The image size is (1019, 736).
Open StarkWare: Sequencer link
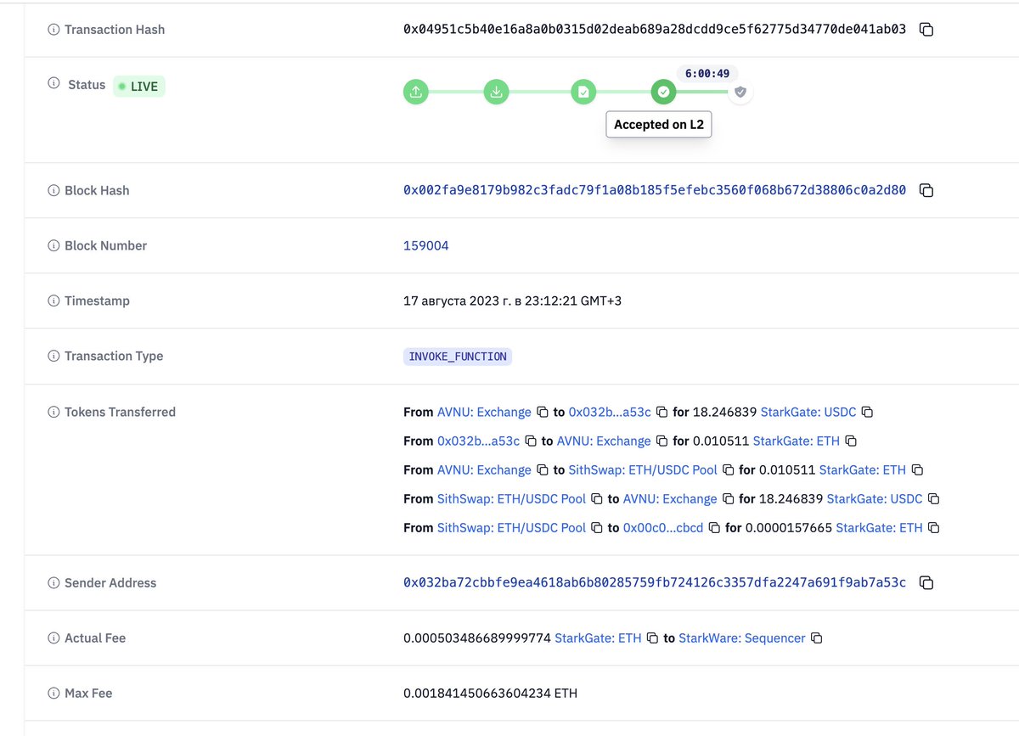pos(742,638)
